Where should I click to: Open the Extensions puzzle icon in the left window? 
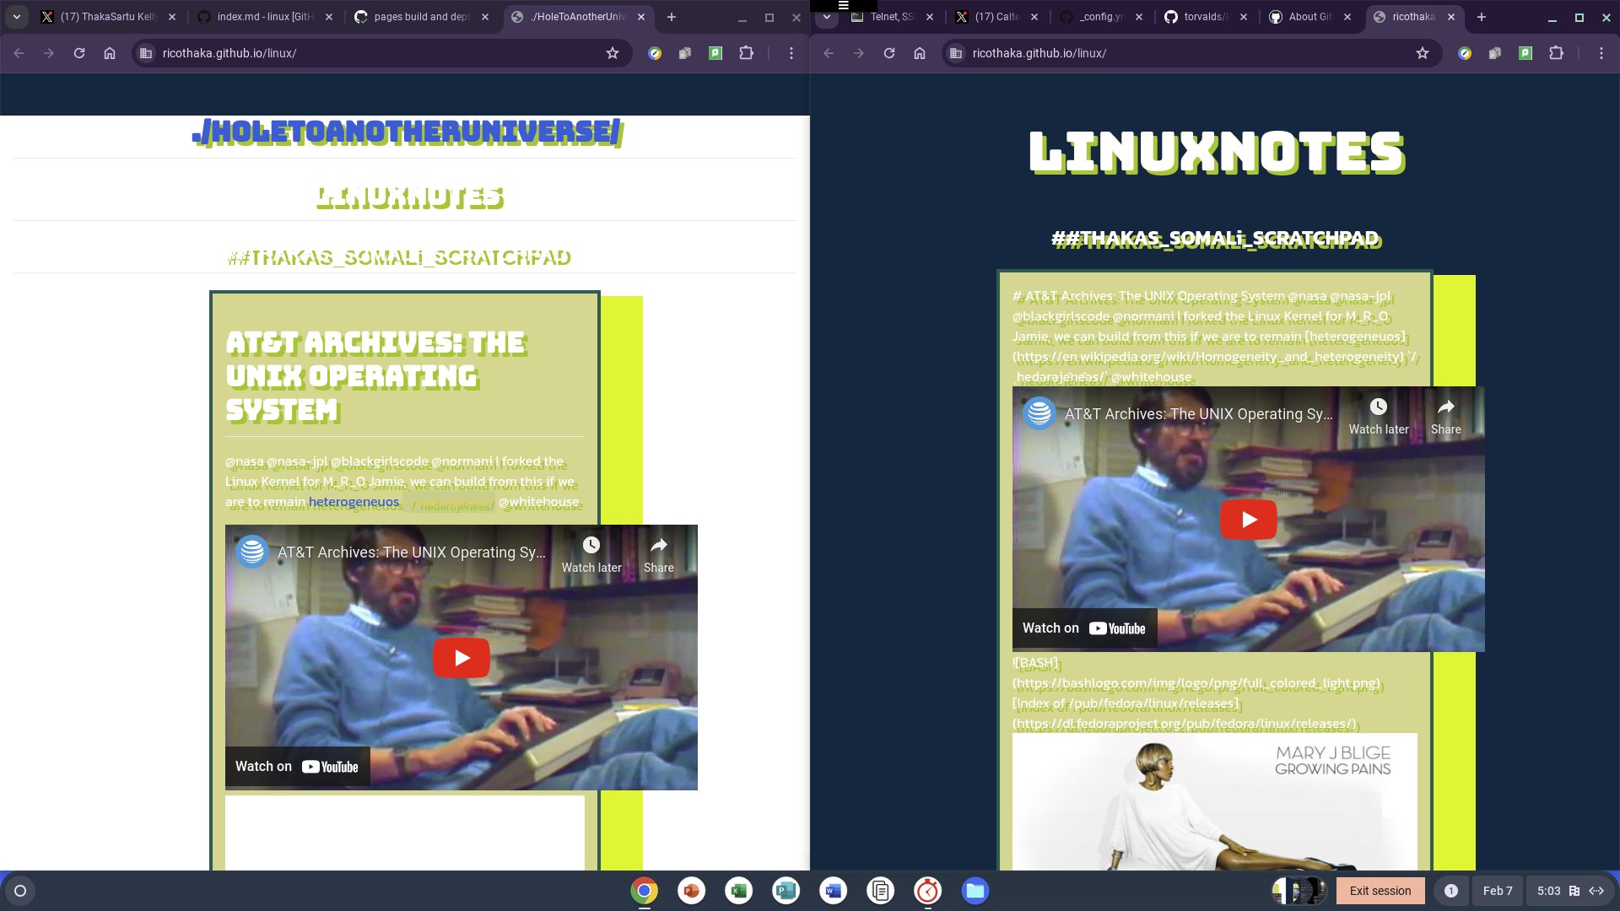click(746, 53)
